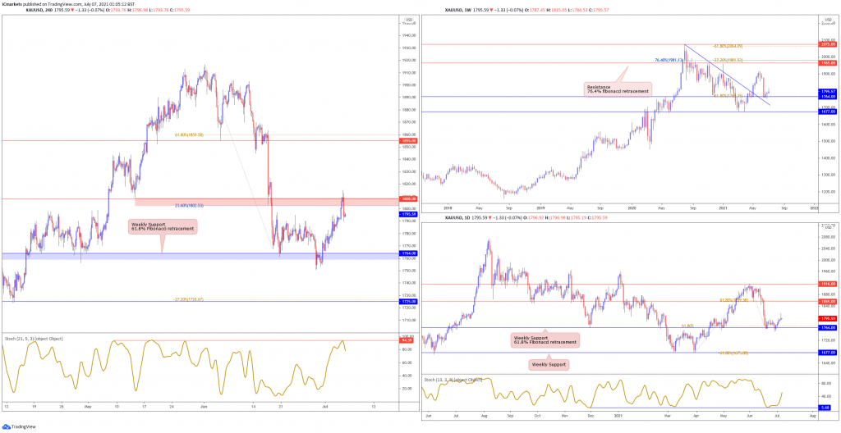
Task: Select the XAUUSD, 1D chart title
Action: (454, 219)
